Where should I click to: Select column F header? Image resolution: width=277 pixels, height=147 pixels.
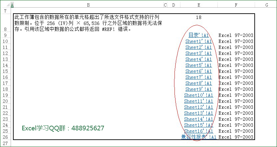pyautogui.click(x=236, y=5)
